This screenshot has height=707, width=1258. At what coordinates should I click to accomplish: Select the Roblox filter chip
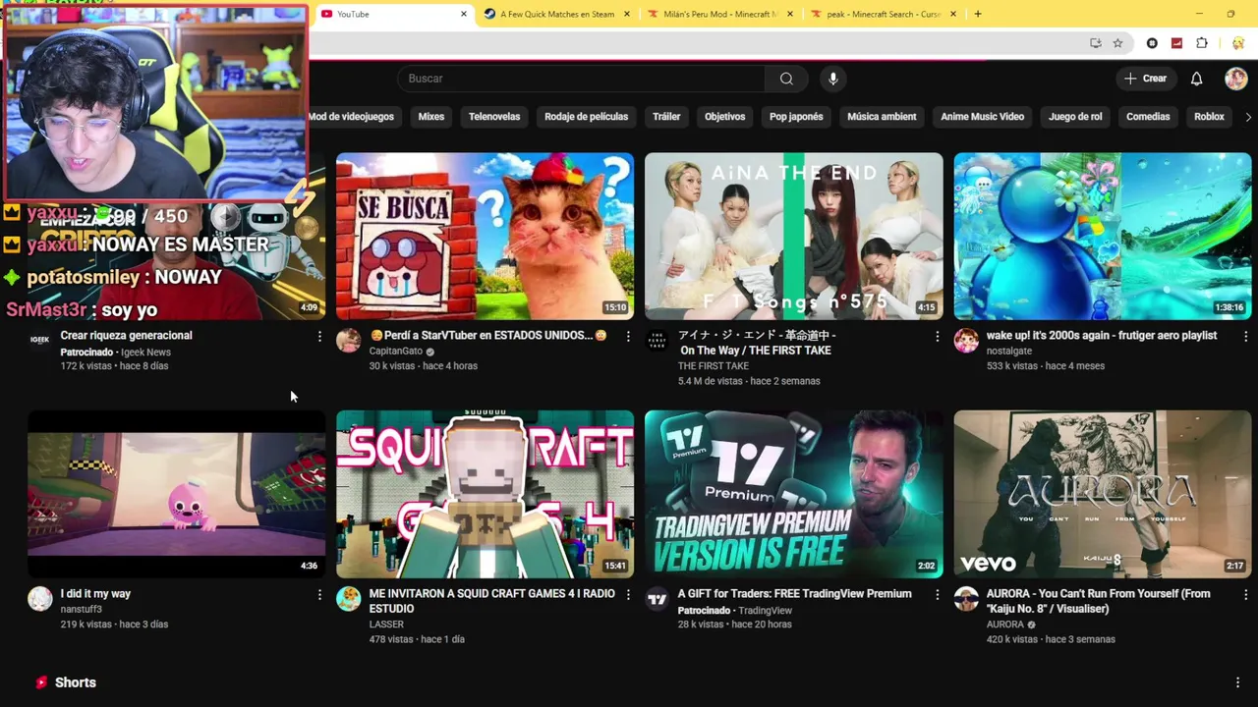pos(1209,117)
